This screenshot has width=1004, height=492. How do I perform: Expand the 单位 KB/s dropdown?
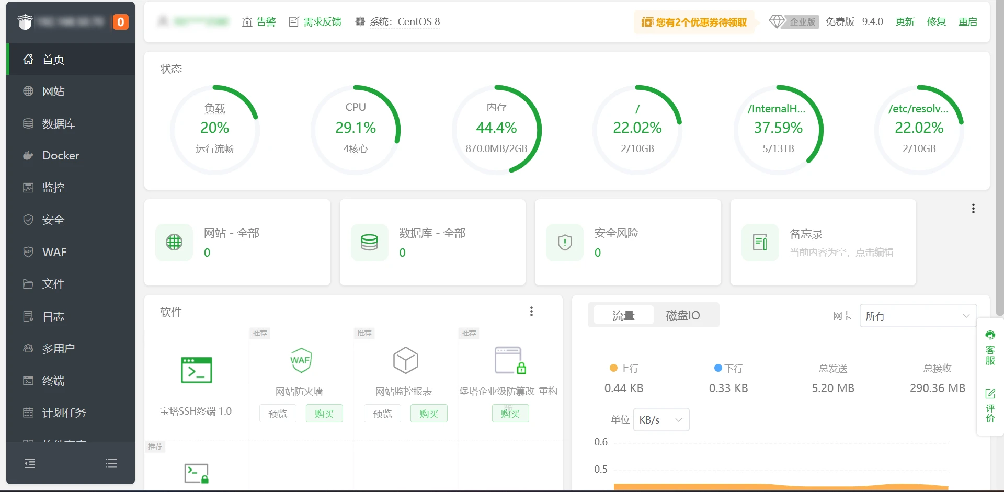(661, 420)
